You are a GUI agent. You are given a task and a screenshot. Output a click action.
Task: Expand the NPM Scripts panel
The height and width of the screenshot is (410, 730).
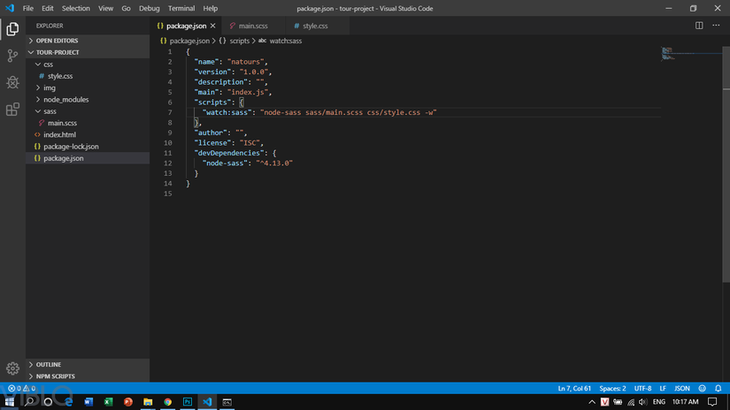[55, 376]
